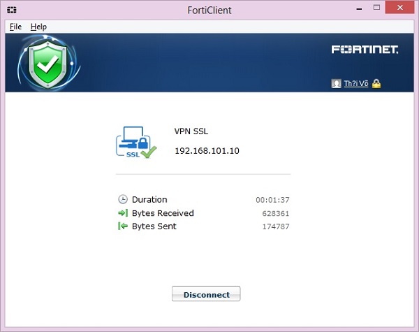
Task: Open the File menu
Action: coord(15,27)
